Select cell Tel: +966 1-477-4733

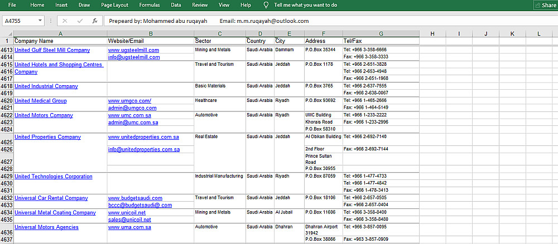coord(381,176)
